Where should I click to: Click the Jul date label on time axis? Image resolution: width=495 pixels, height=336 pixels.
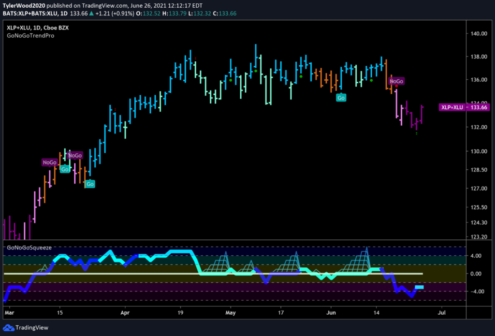tap(442, 313)
